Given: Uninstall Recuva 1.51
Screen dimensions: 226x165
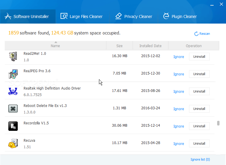Looking at the screenshot, I should point(199,143).
